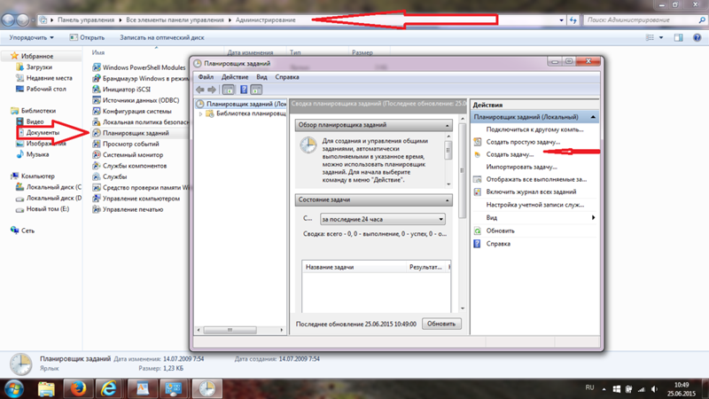Open the Действие menu
The width and height of the screenshot is (709, 399).
coord(235,77)
